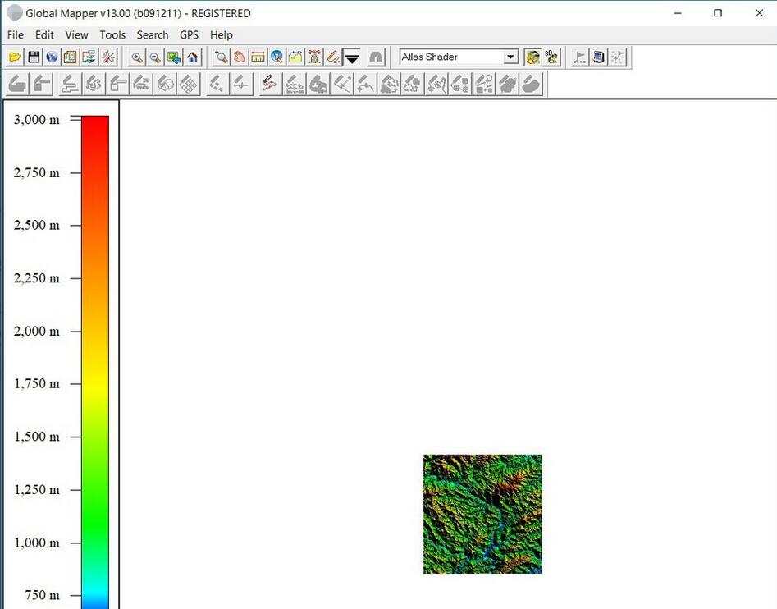The width and height of the screenshot is (777, 609).
Task: Activate the Digitizer pencil tool
Action: 333,57
